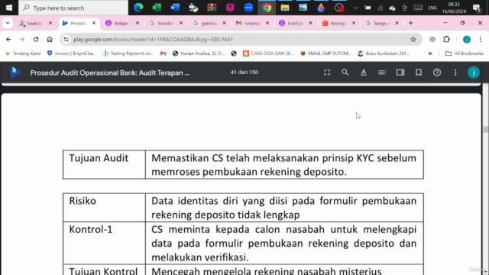Launch Word from the taskbar

coord(175,8)
